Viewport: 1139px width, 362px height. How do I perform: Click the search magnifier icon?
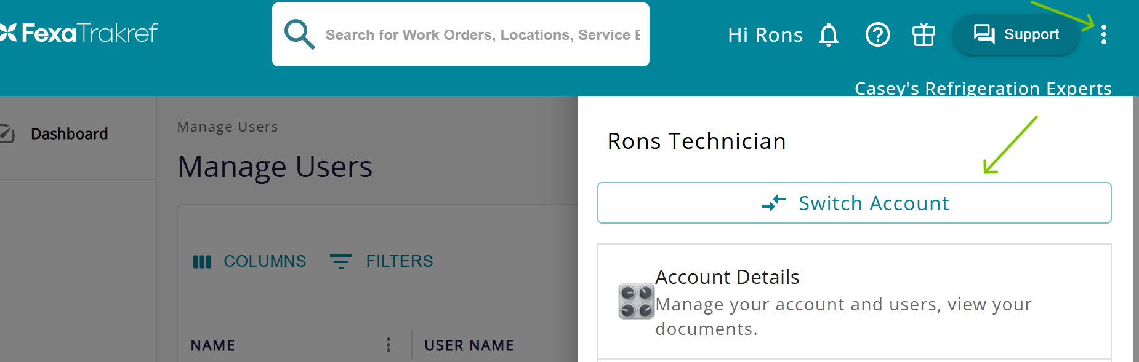pos(299,34)
